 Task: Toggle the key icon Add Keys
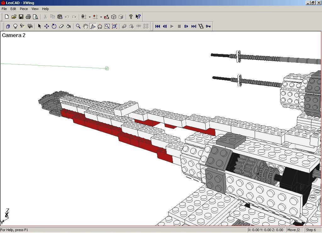(x=208, y=26)
